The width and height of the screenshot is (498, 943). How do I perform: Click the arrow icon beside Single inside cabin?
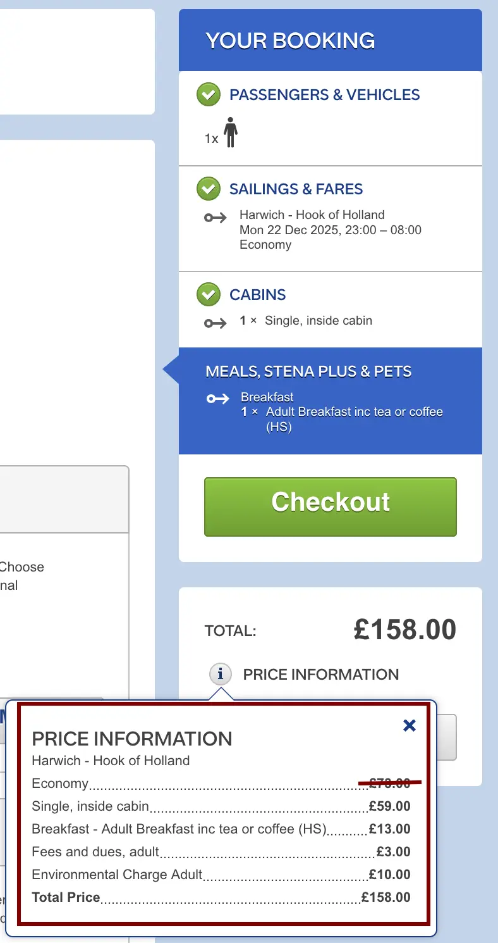pyautogui.click(x=215, y=323)
